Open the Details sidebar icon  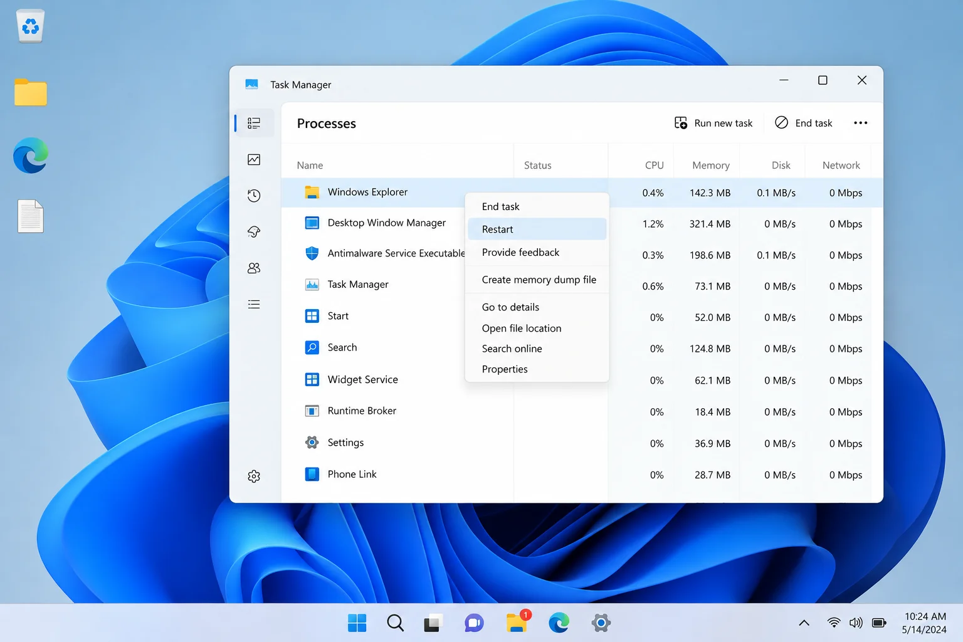[254, 305]
